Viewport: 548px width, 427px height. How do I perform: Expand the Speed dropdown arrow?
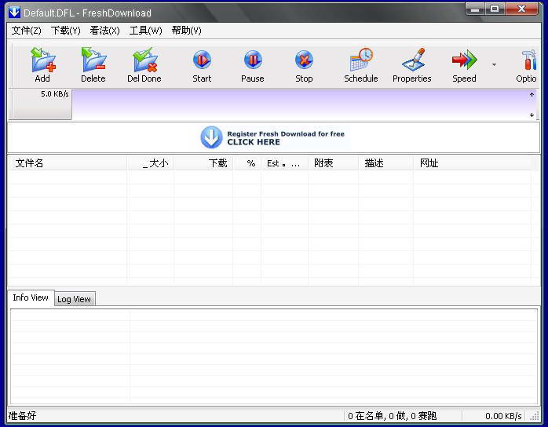(494, 64)
